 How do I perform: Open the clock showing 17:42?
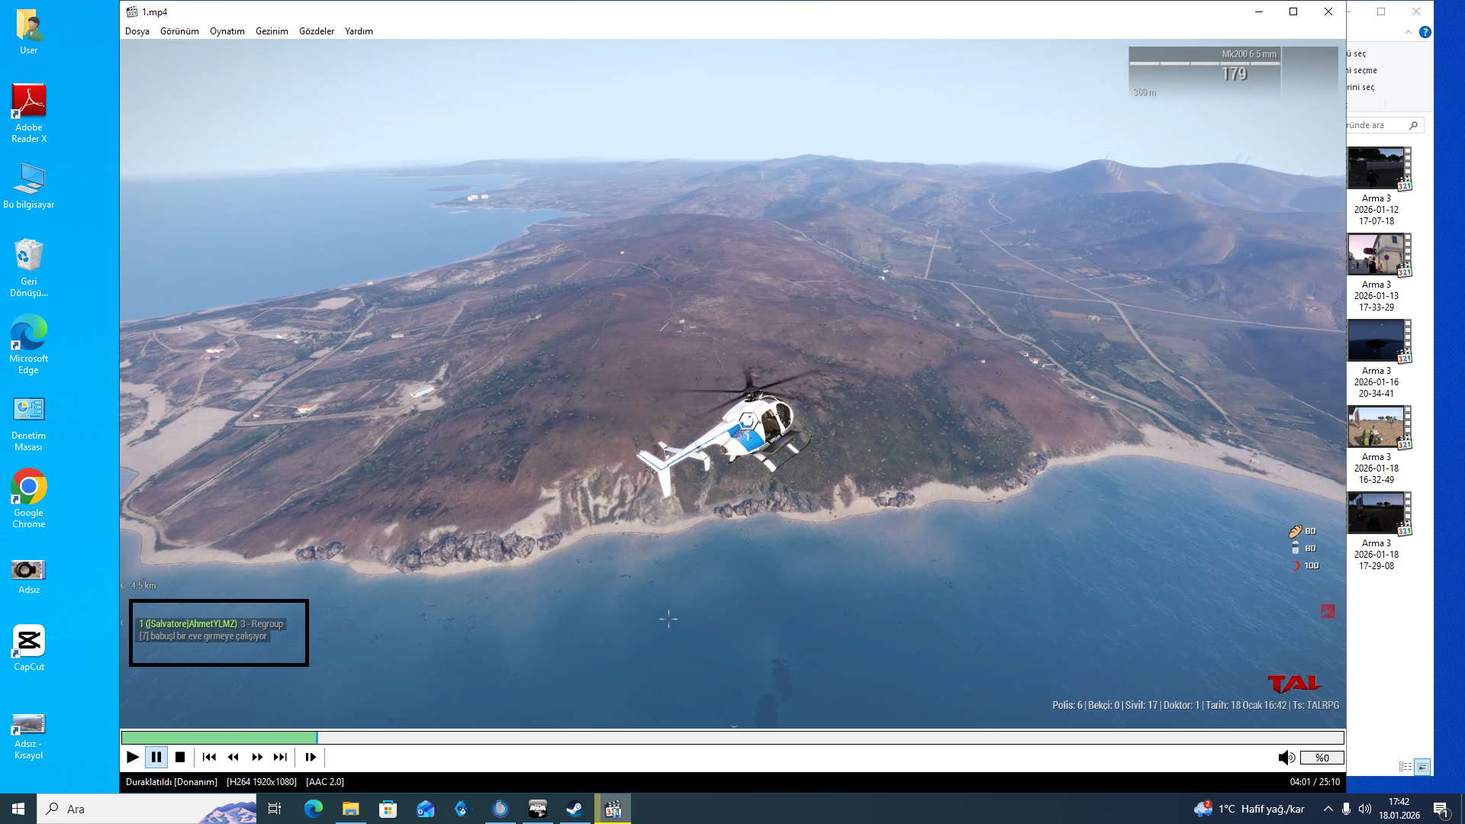[x=1399, y=809]
